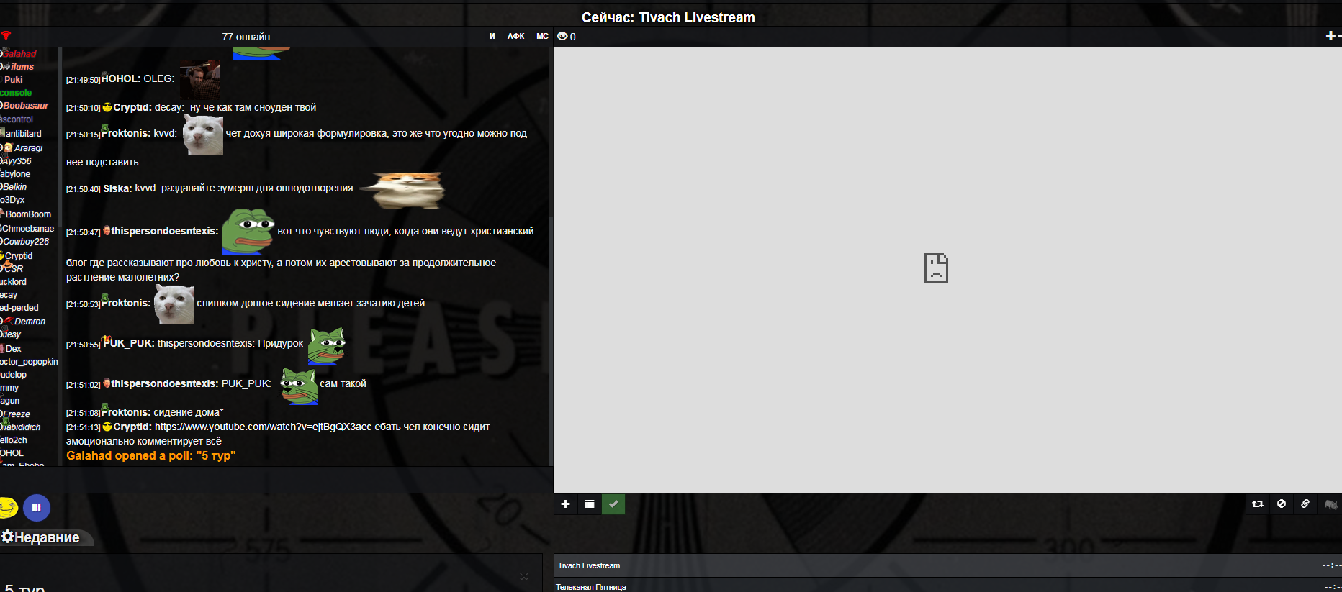Click username antibitard in user list
Screen dimensions: 1342x592
pos(24,134)
